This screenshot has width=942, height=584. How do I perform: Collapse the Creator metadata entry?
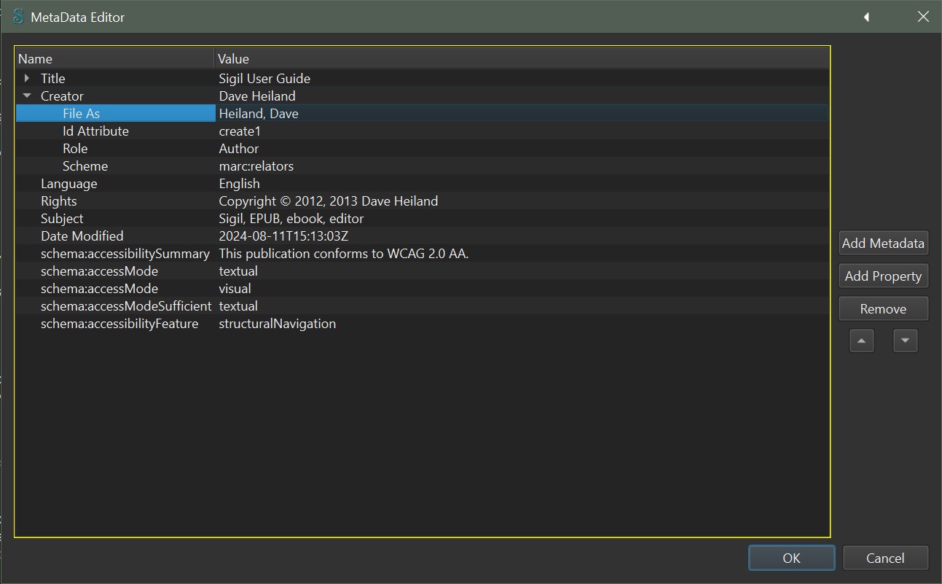point(27,96)
